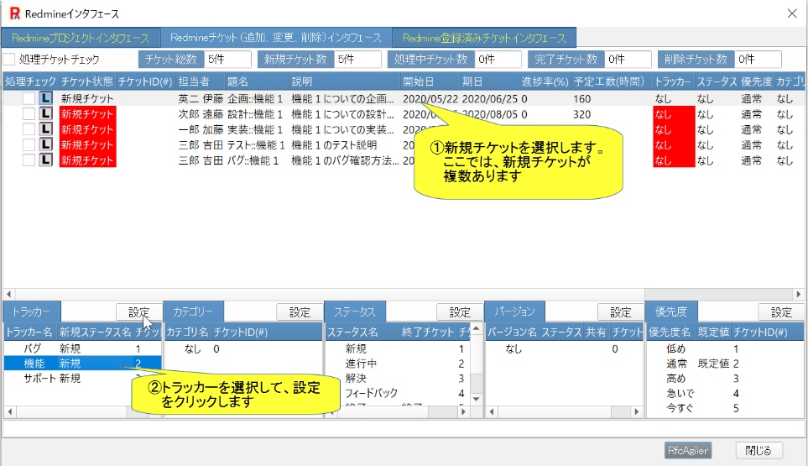
Task: Select 低め priority row
Action: [725, 348]
